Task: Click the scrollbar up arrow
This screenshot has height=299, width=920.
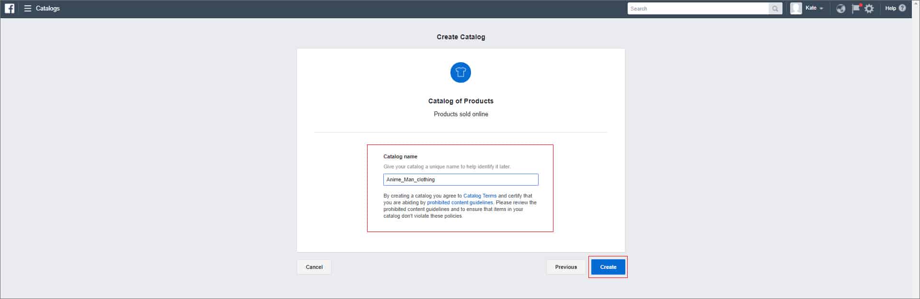Action: pyautogui.click(x=916, y=3)
